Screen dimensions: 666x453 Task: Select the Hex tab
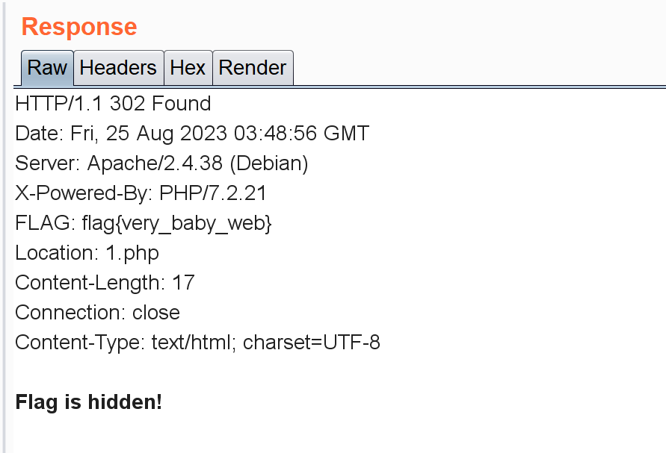tap(188, 68)
